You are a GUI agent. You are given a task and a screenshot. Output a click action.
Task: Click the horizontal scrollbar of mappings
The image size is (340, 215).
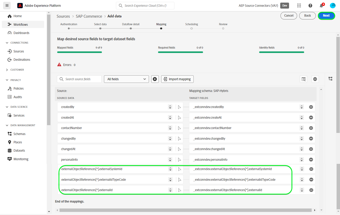coord(185,210)
